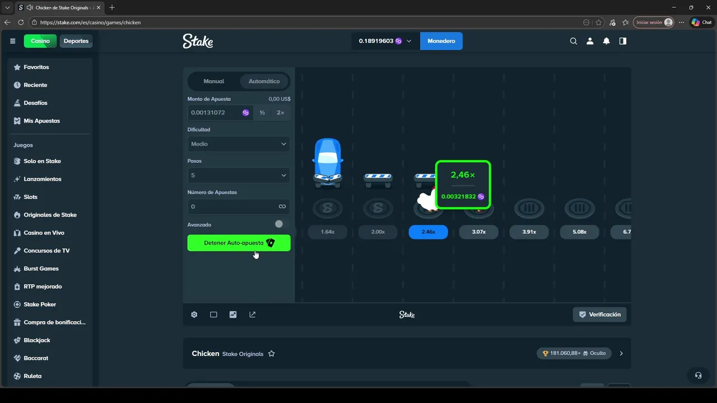This screenshot has height=403, width=717.
Task: Select the 3.07x multiplier lane
Action: coord(478,232)
